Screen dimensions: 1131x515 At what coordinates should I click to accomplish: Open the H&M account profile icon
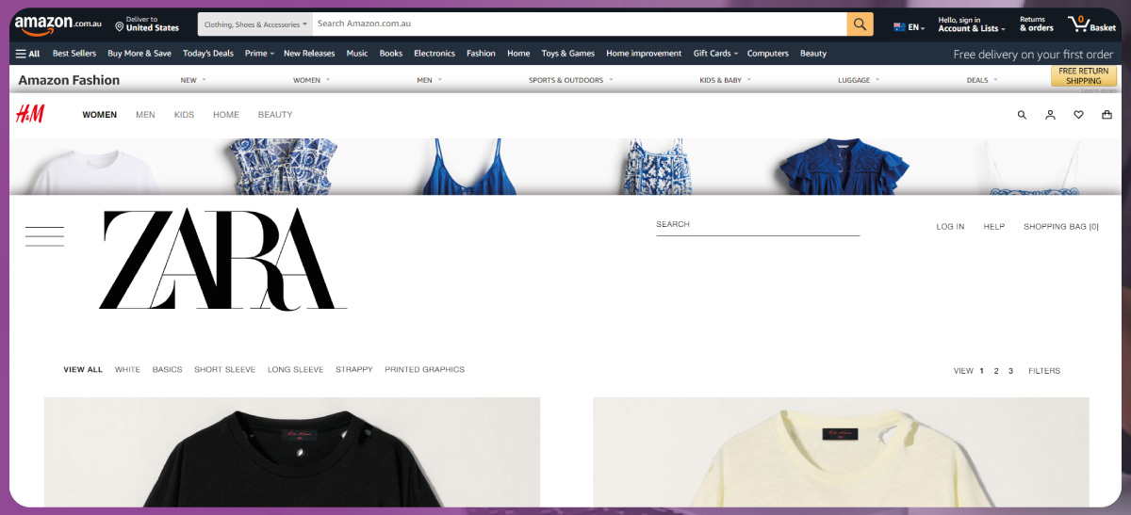(x=1050, y=115)
